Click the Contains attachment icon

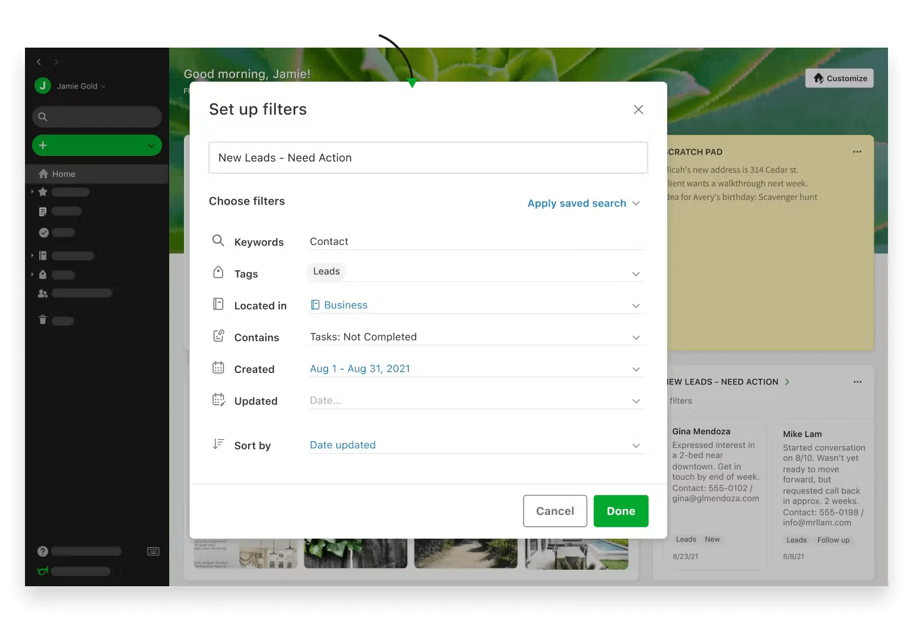click(219, 336)
